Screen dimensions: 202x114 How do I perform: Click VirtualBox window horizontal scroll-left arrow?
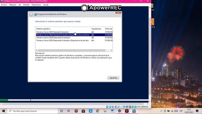click(1, 104)
